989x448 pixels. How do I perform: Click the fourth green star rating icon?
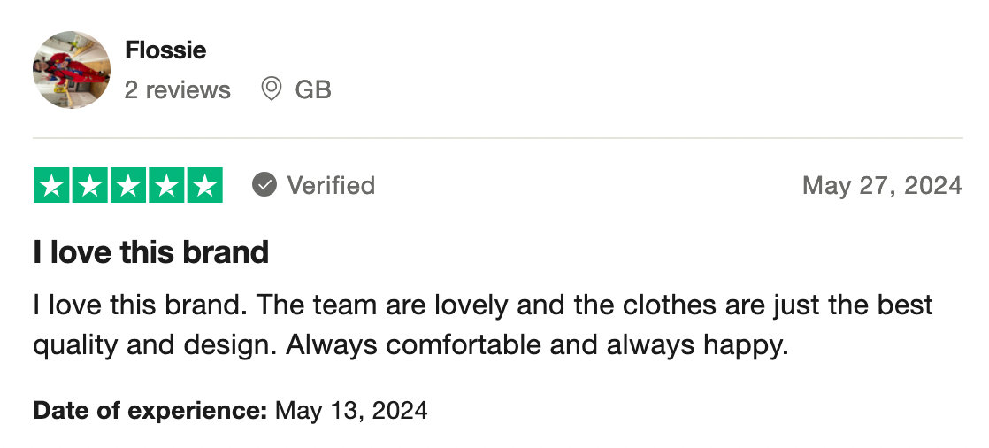tap(166, 185)
